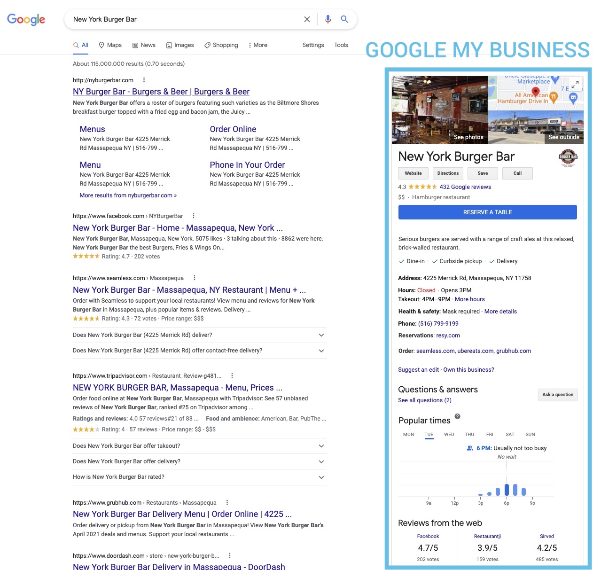Switch to the Maps tab
The height and width of the screenshot is (570, 593).
(110, 45)
